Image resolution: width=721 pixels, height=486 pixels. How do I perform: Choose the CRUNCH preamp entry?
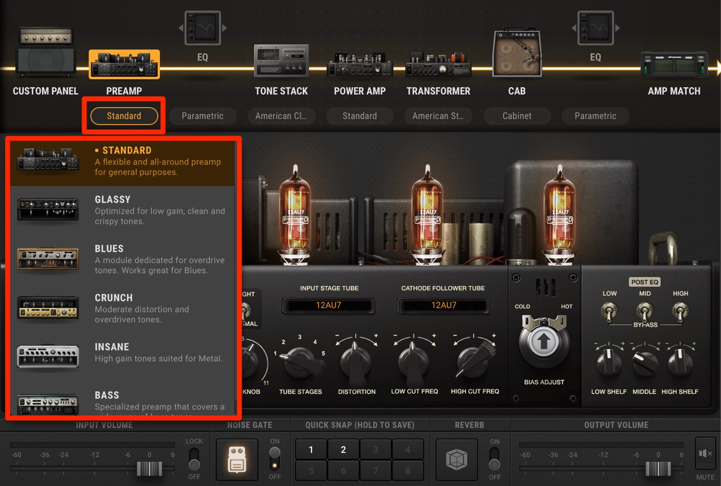(122, 308)
